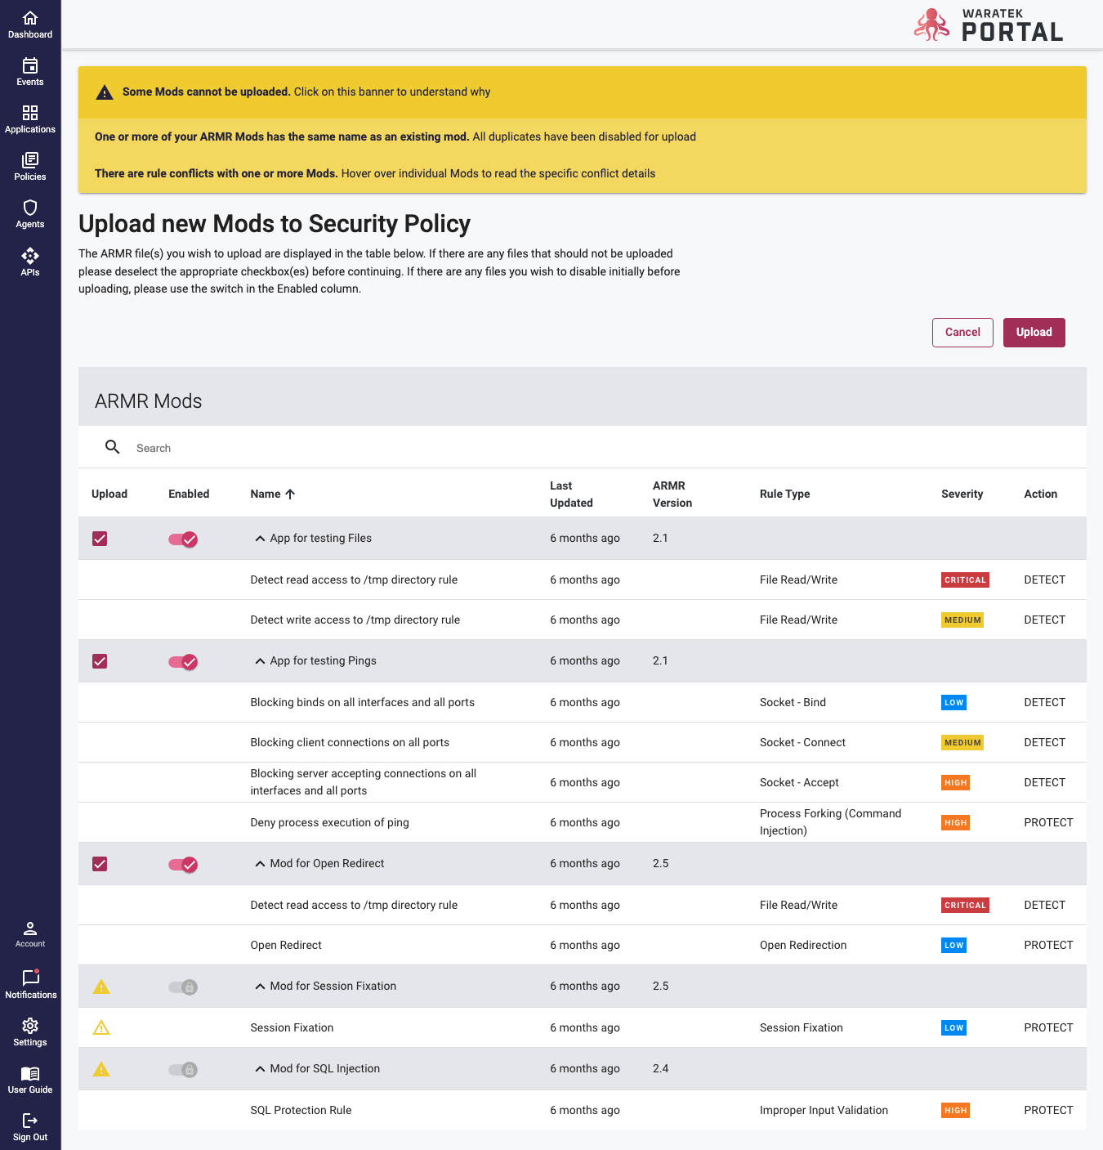This screenshot has height=1150, width=1103.
Task: Open Policies in the sidebar menu
Action: pos(30,166)
